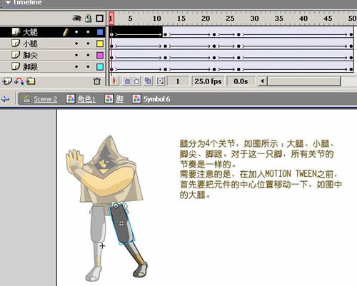
Task: Add a motion guide layer
Action: pyautogui.click(x=19, y=81)
